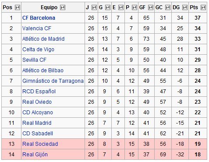
Task: Sort by Pts points icon
Action: pos(203,7)
